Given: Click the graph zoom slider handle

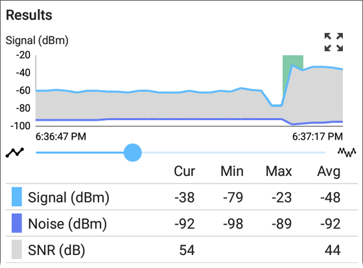Looking at the screenshot, I should [x=133, y=152].
